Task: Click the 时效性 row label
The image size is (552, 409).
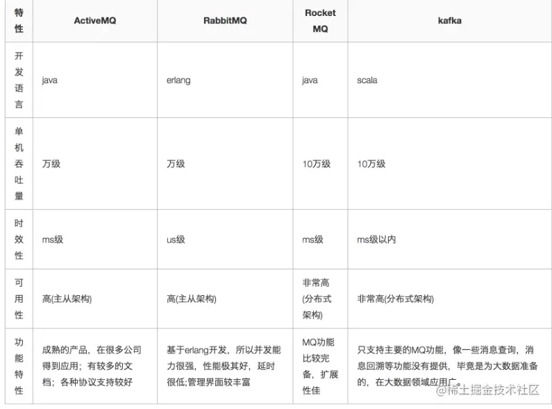Action: (x=19, y=240)
